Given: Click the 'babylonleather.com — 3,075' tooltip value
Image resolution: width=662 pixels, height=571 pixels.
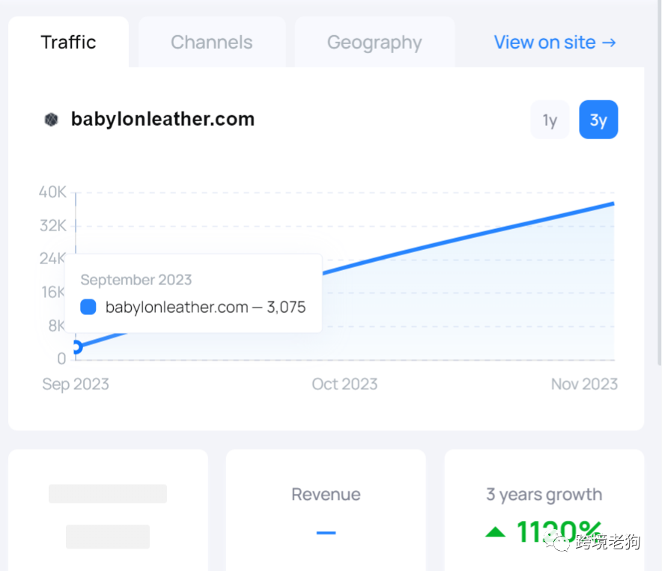Looking at the screenshot, I should point(206,308).
